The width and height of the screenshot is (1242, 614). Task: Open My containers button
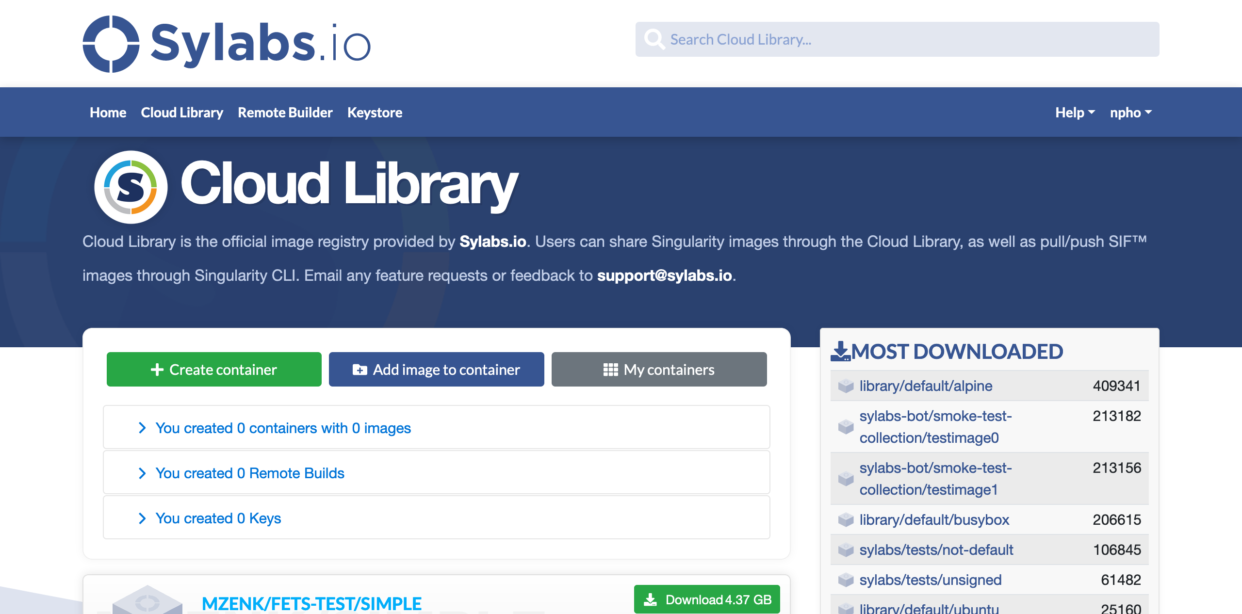pyautogui.click(x=659, y=370)
